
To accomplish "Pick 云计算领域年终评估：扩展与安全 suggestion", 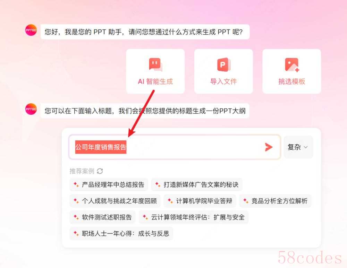I will [194, 217].
